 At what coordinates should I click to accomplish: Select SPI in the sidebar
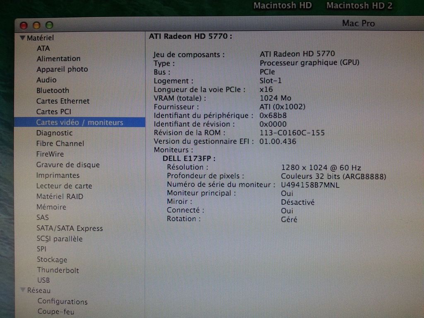pyautogui.click(x=42, y=249)
